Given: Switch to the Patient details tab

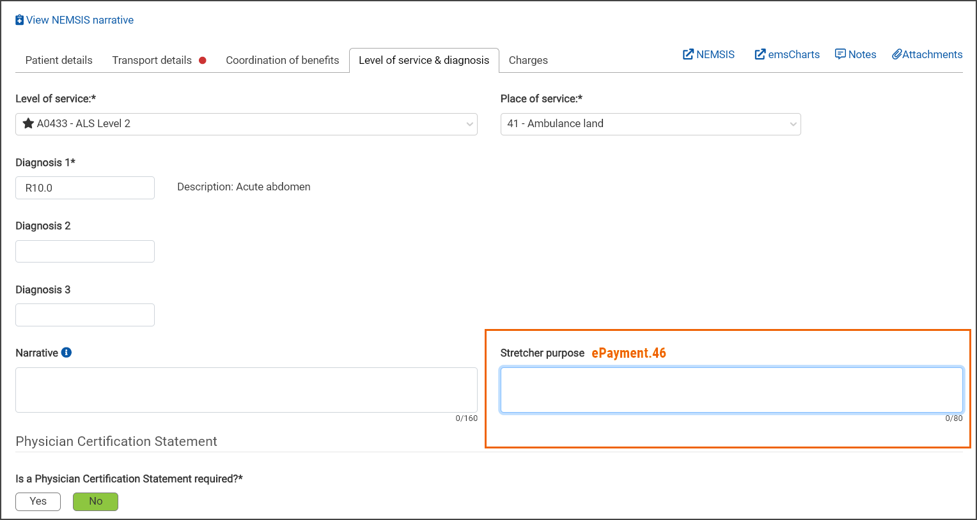Looking at the screenshot, I should 59,60.
